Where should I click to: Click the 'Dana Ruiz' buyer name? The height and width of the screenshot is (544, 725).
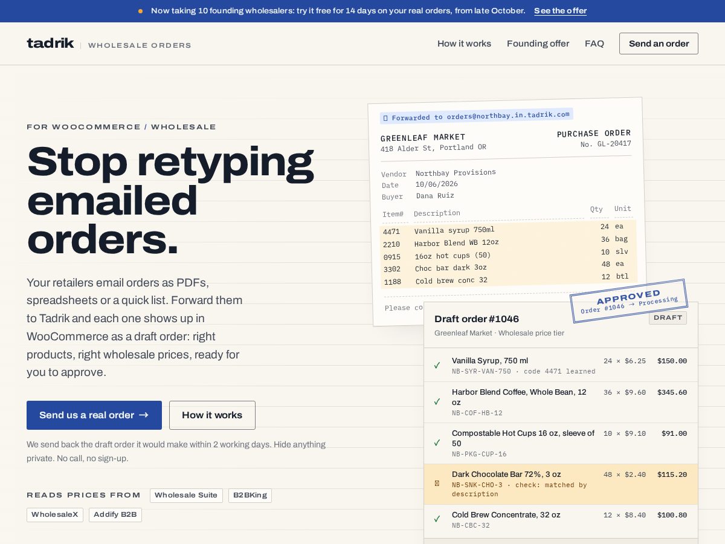436,196
